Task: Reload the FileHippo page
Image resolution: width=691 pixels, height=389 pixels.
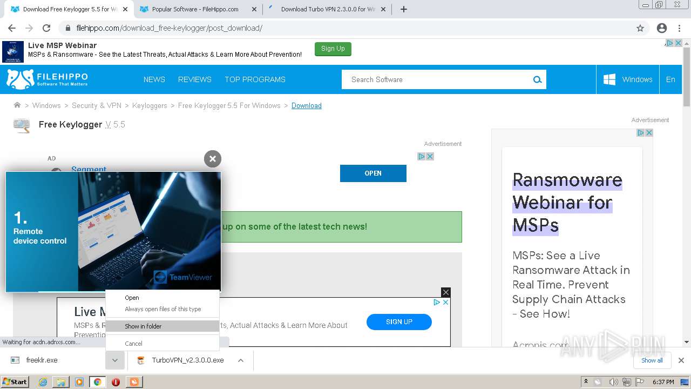Action: 46,28
